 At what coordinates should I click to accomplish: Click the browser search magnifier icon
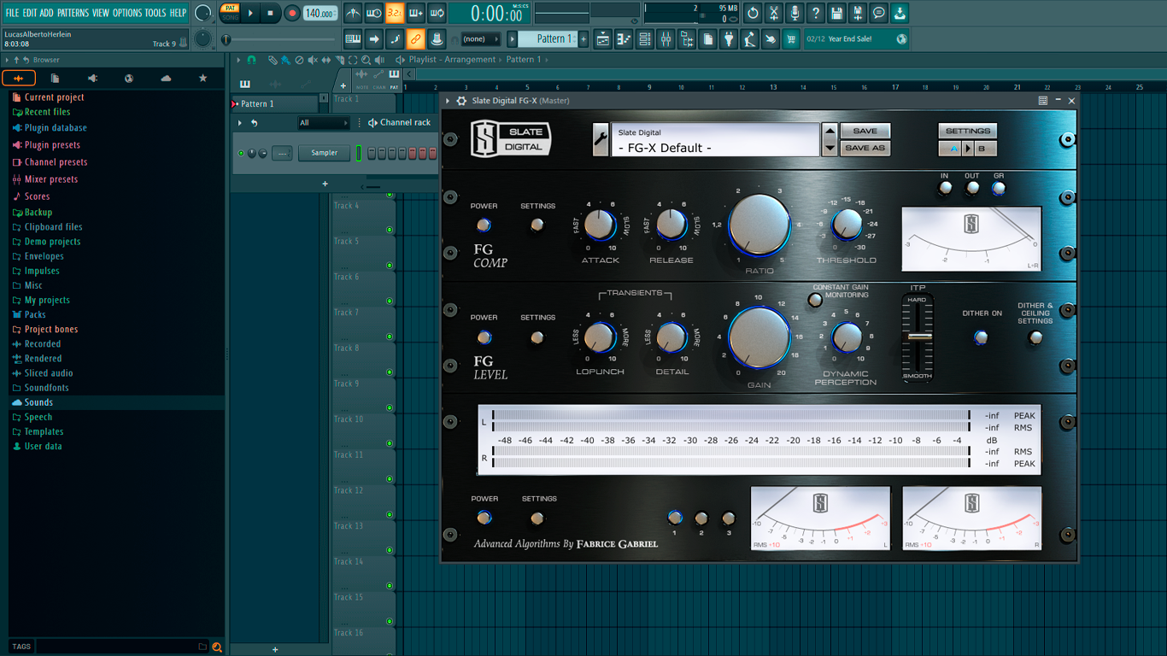coord(217,647)
